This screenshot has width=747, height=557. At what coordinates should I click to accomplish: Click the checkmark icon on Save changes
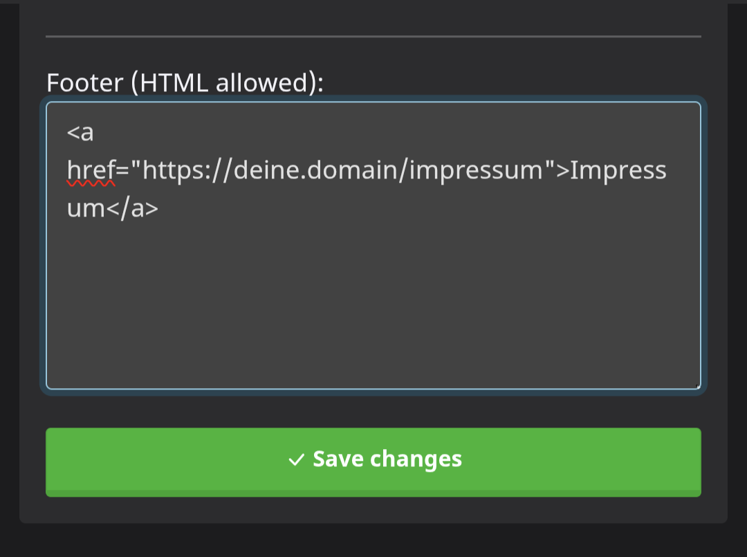tap(296, 460)
